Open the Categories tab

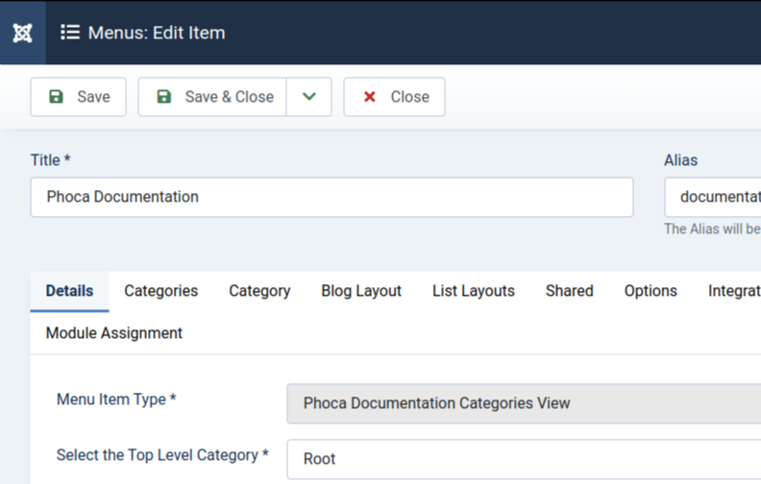click(x=160, y=291)
